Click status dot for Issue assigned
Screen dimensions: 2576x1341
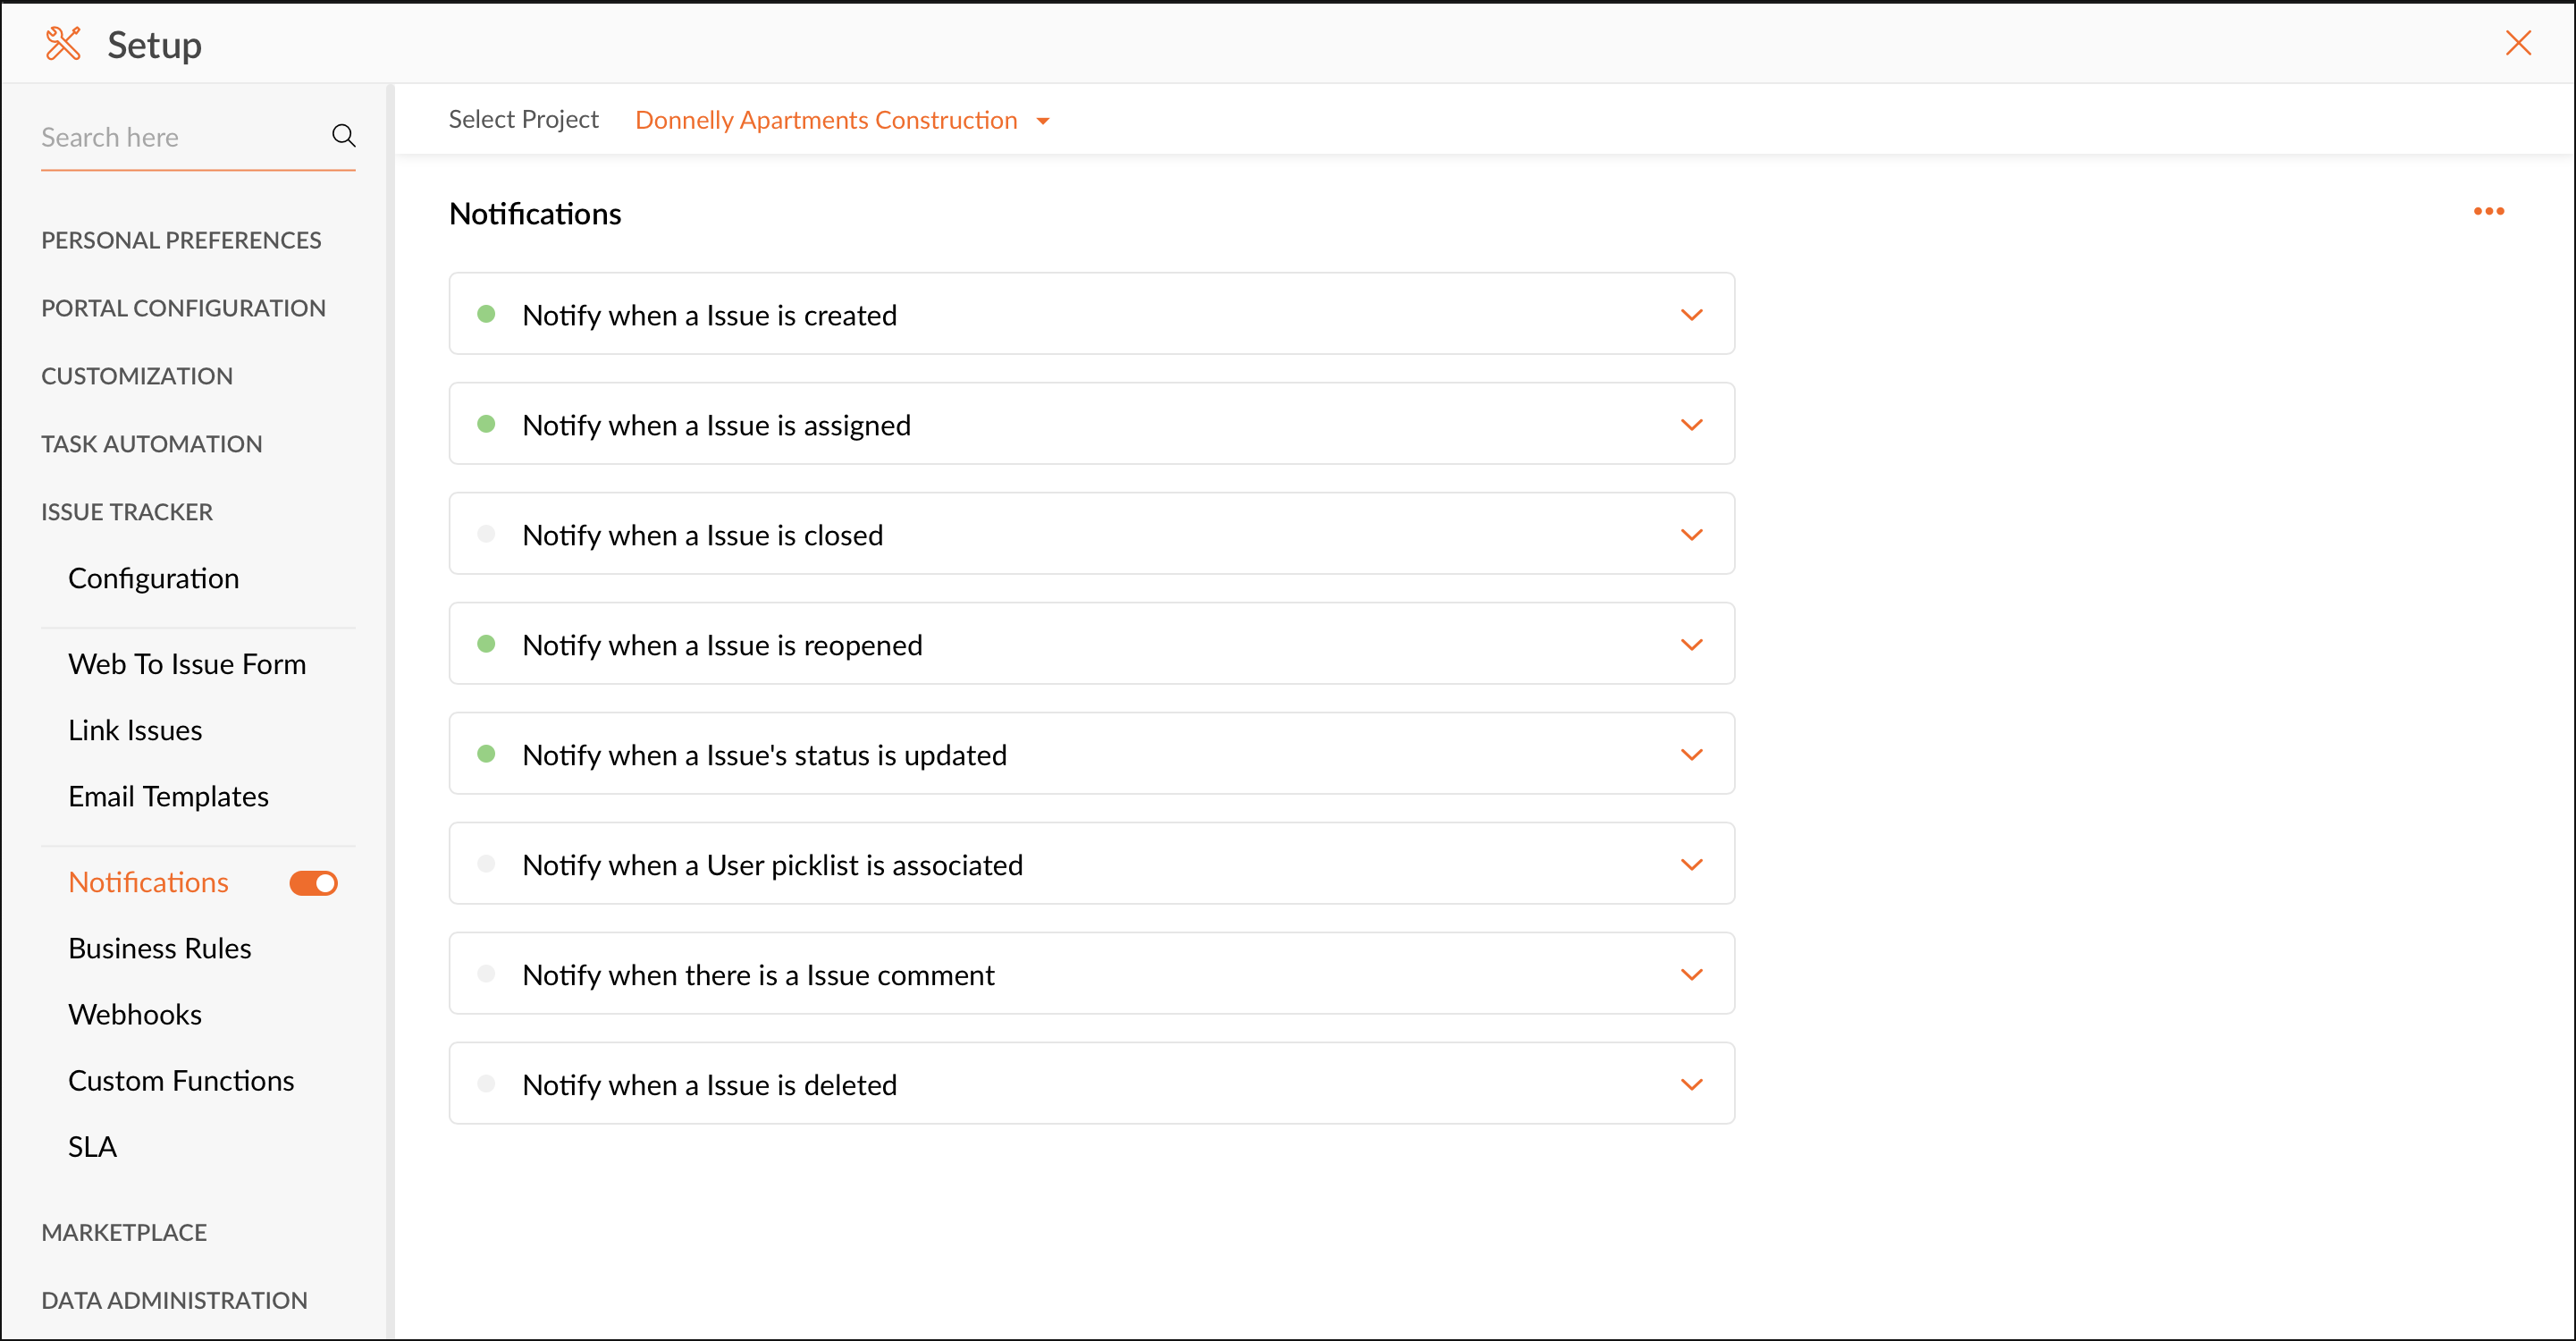coord(486,424)
